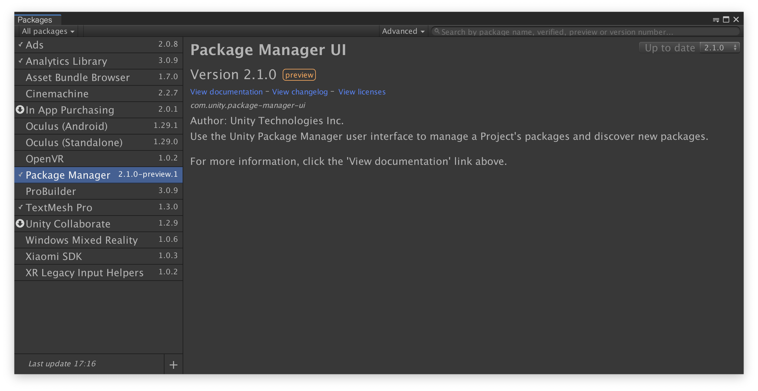Open the window options menu icon
Image resolution: width=758 pixels, height=391 pixels.
point(716,20)
